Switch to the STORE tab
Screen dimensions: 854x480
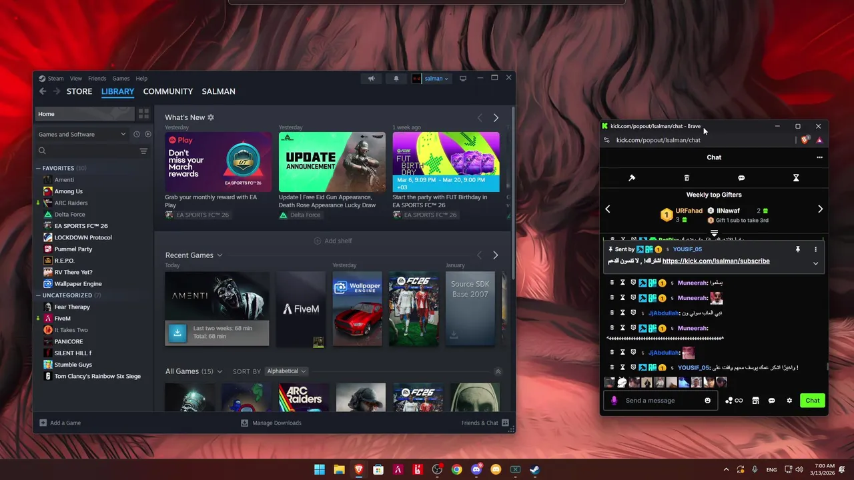click(79, 91)
